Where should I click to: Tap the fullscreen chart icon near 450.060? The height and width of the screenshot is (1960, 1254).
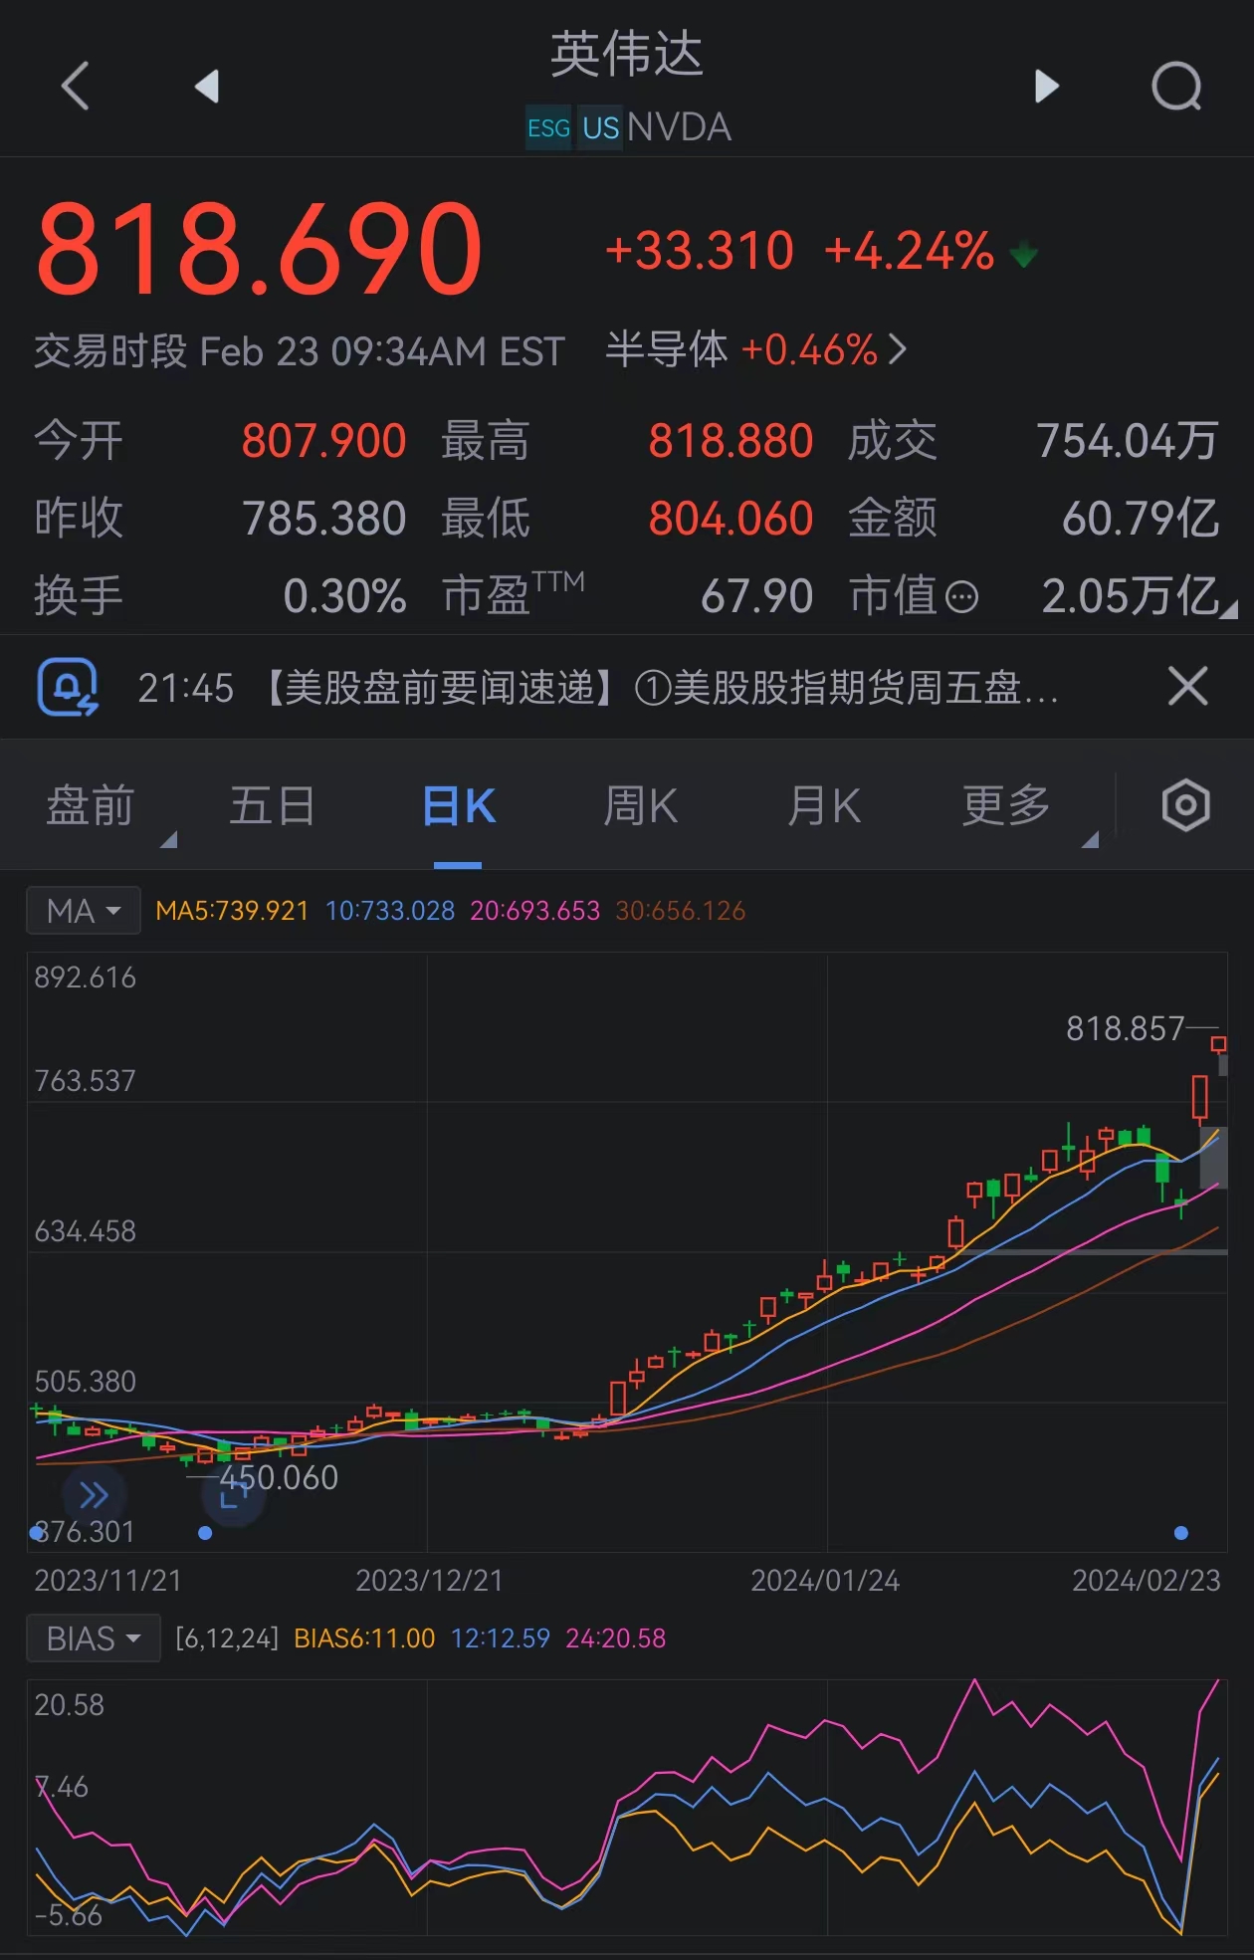point(233,1493)
